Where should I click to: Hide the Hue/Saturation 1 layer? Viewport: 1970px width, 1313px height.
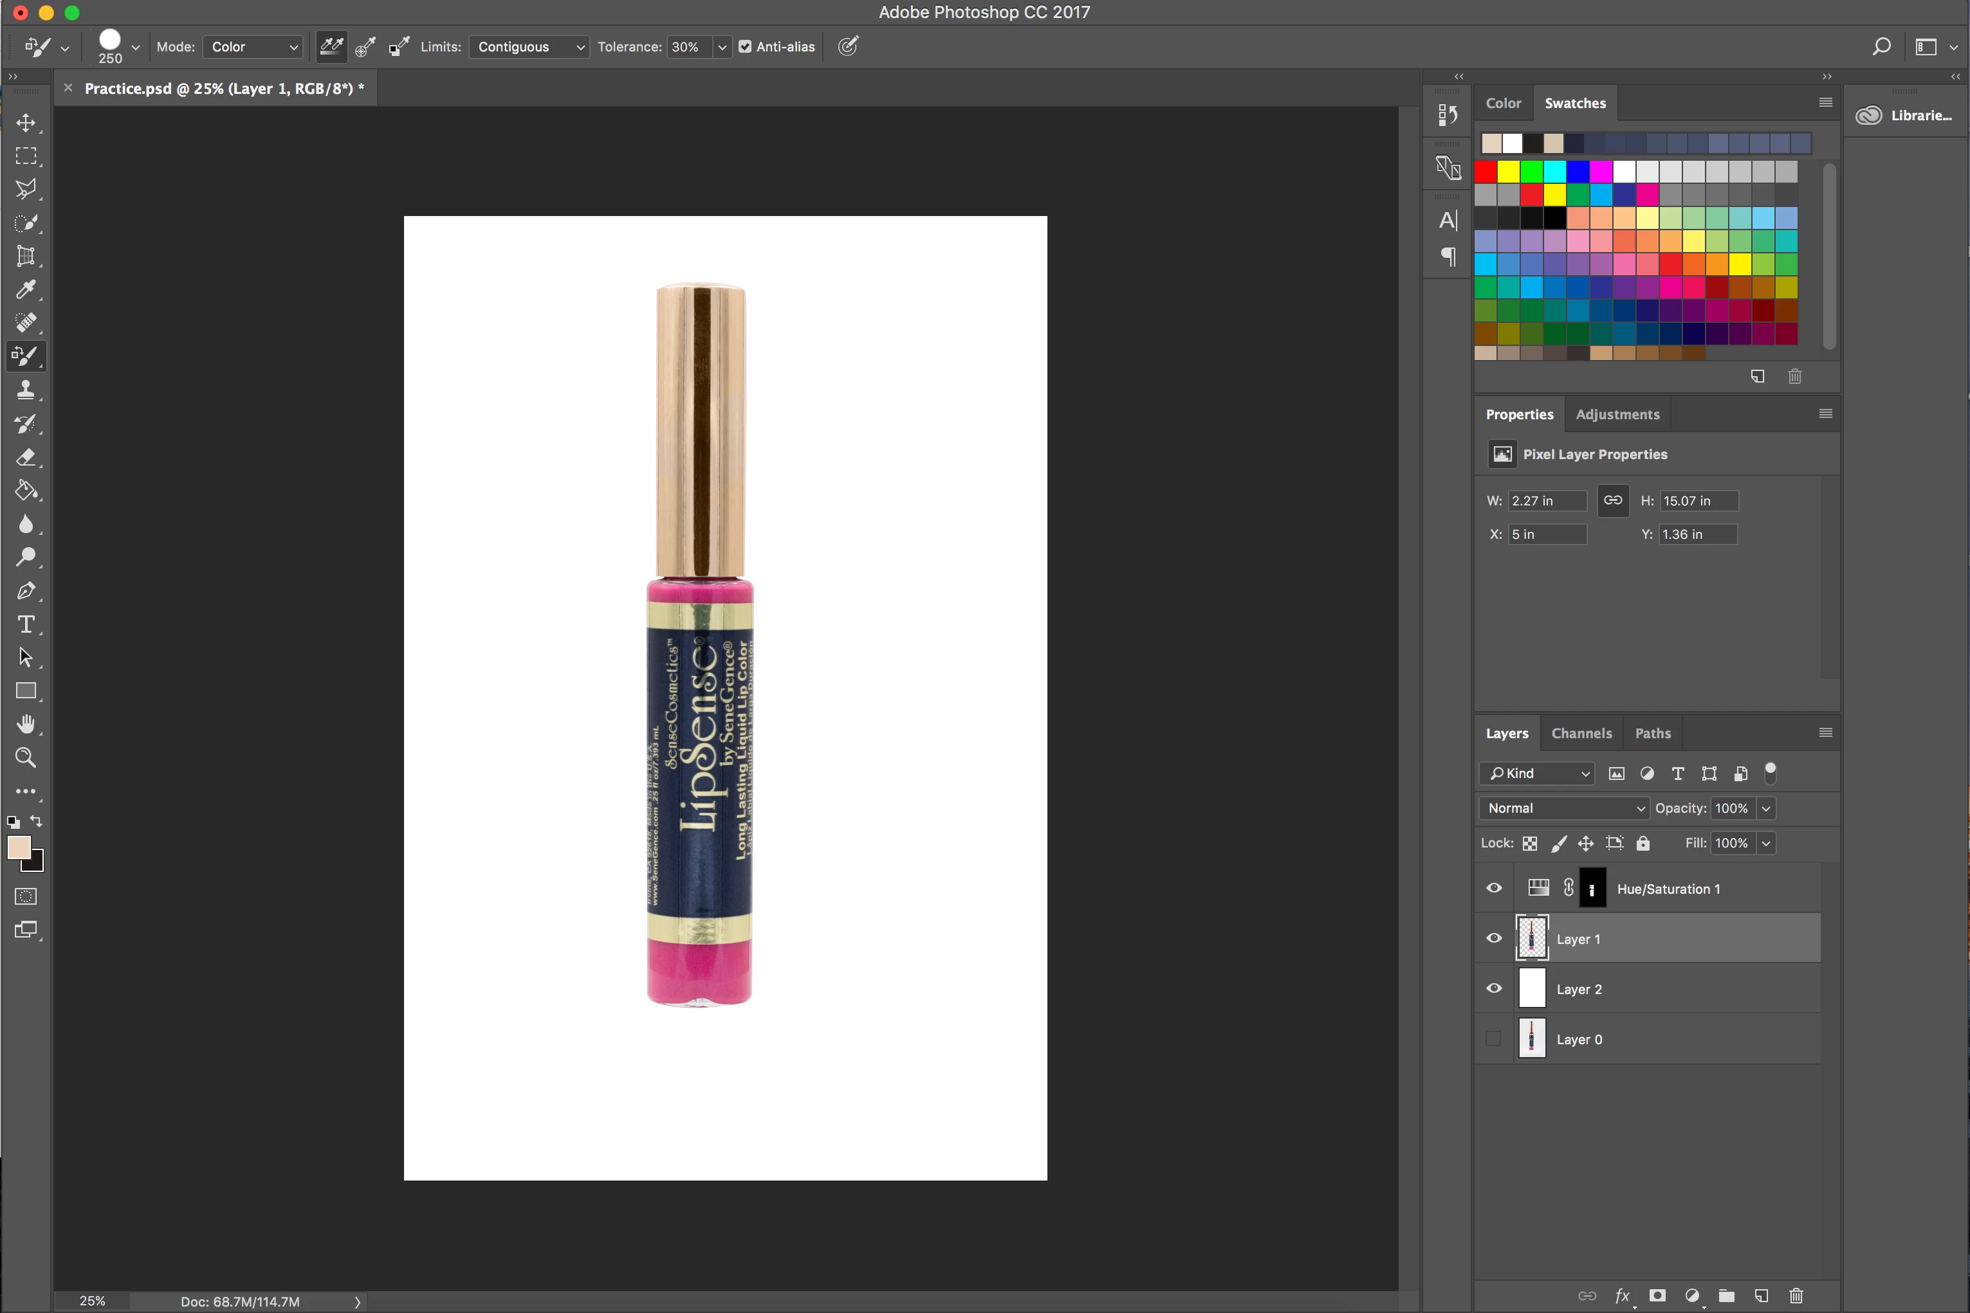(1494, 887)
